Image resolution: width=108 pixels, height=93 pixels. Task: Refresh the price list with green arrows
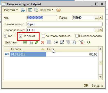(89, 42)
